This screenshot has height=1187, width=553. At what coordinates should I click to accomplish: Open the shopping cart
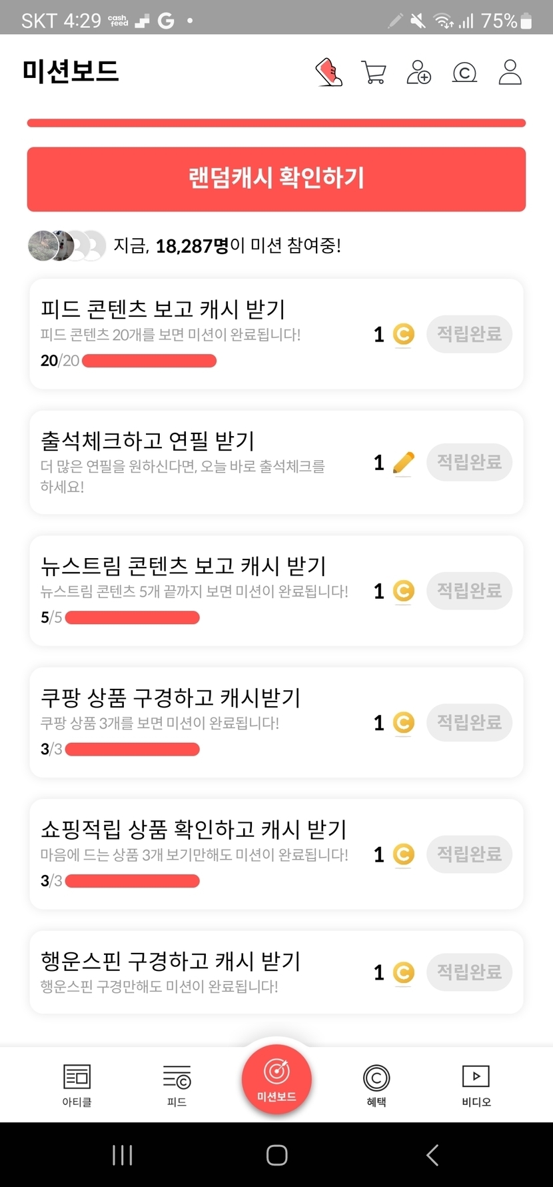374,72
